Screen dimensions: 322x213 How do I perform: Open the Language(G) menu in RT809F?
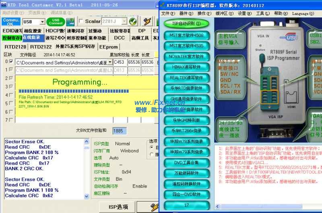click(303, 13)
